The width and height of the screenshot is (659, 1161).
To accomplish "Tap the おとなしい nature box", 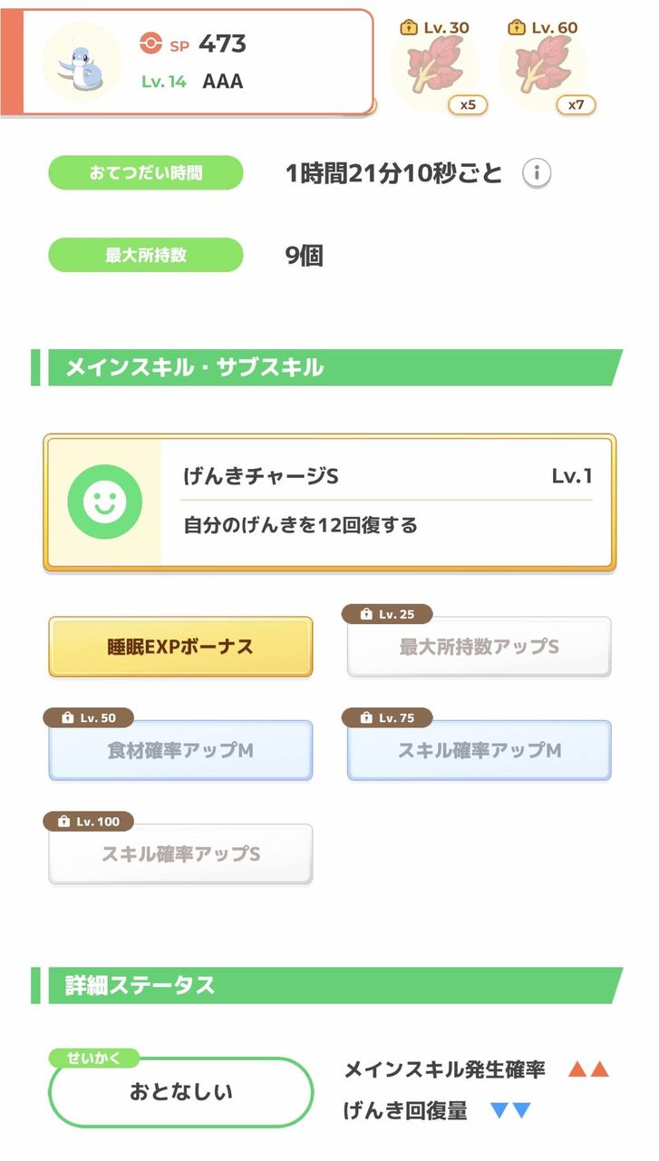I will tap(180, 1092).
